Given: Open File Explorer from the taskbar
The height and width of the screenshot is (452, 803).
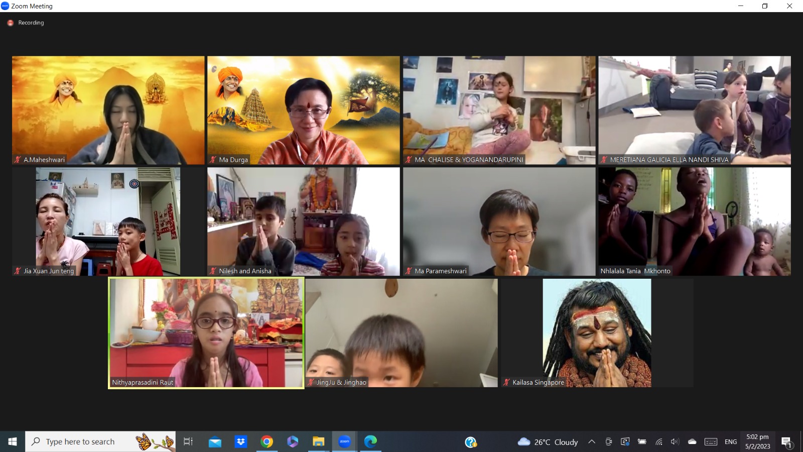Looking at the screenshot, I should [318, 441].
